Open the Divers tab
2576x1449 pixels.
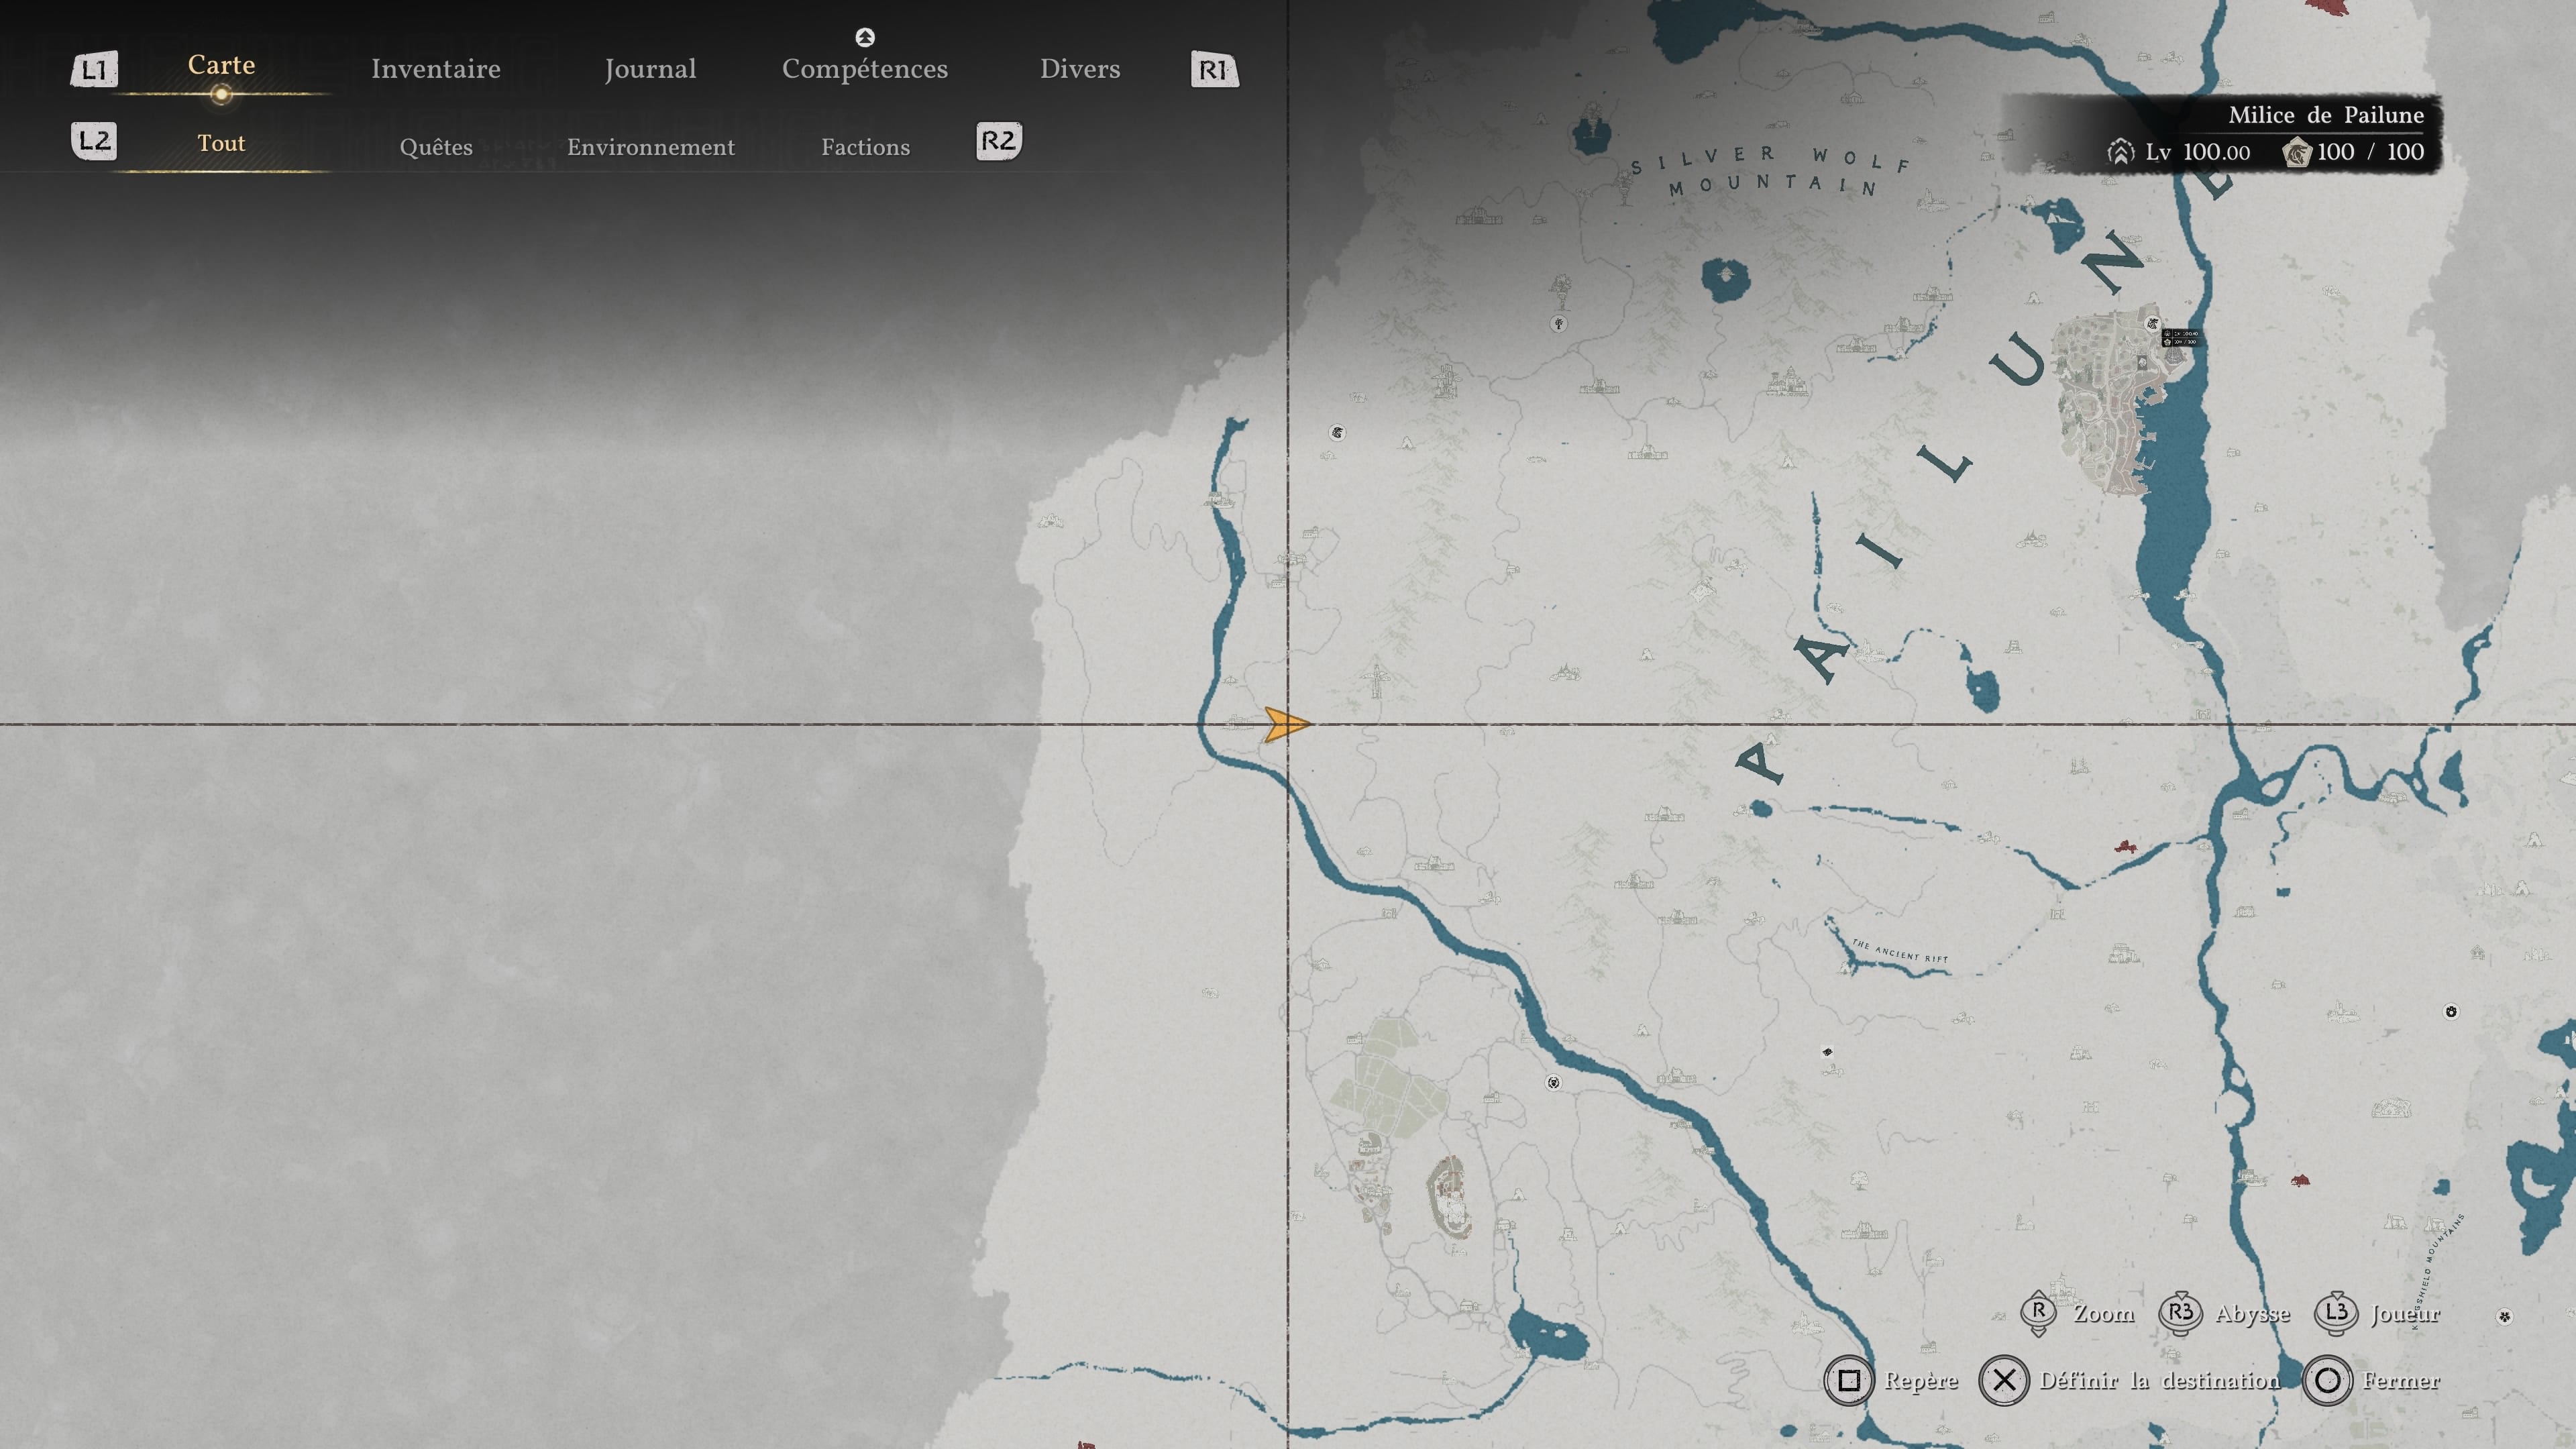1080,69
